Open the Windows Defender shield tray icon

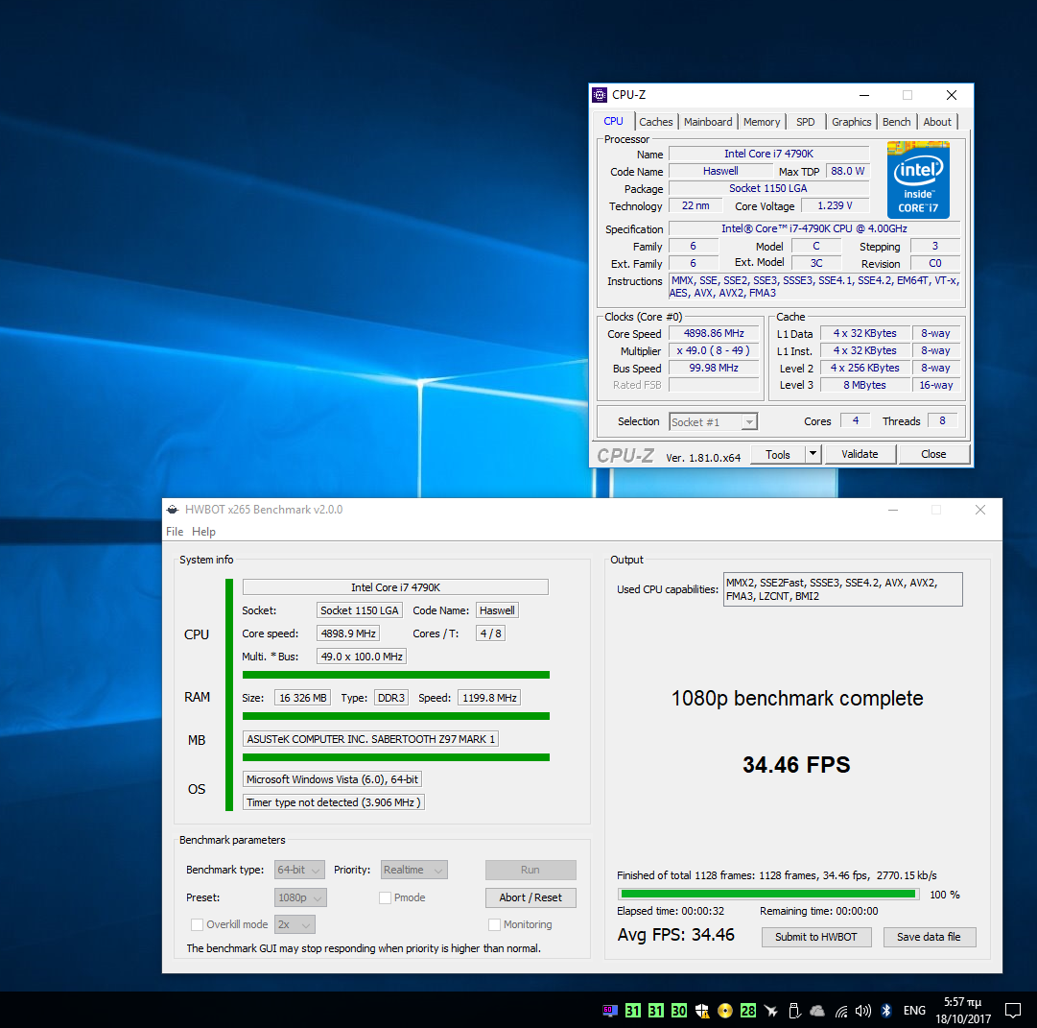click(x=701, y=1010)
